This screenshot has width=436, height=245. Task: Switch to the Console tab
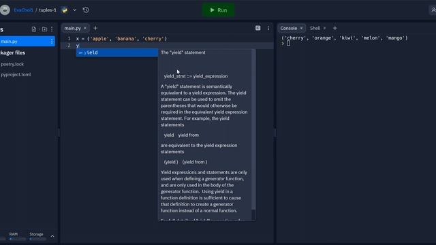coord(289,29)
